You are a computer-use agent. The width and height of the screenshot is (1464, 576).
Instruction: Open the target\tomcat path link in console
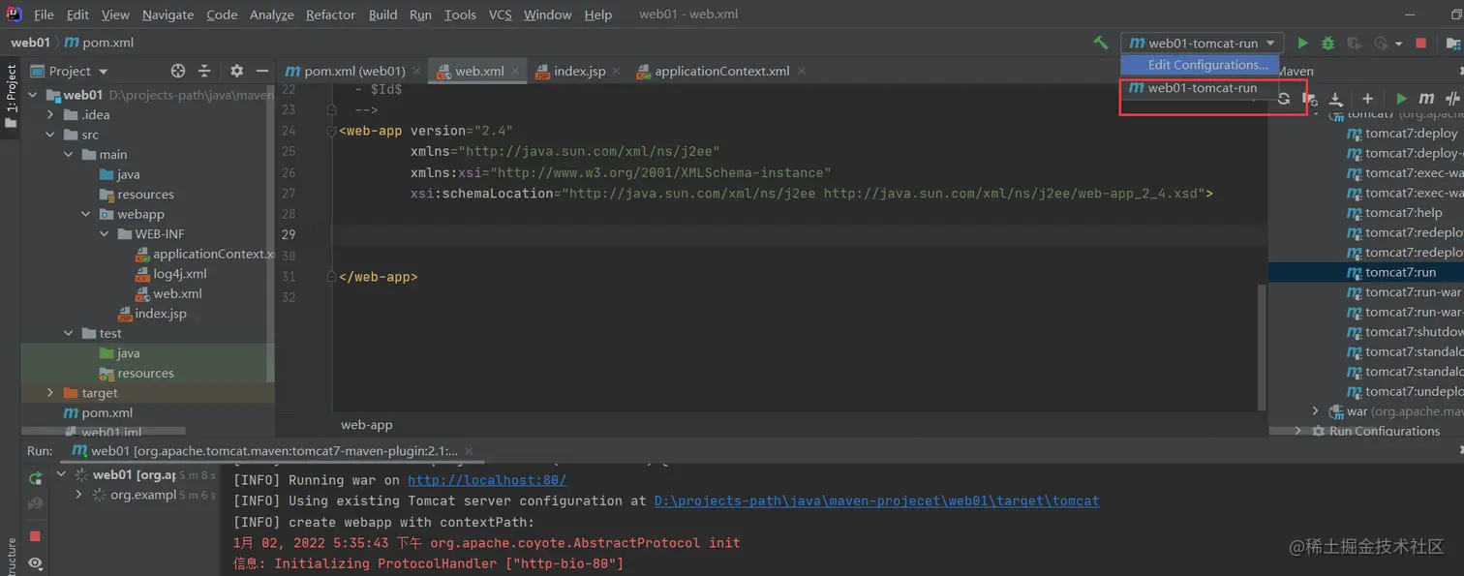[877, 500]
